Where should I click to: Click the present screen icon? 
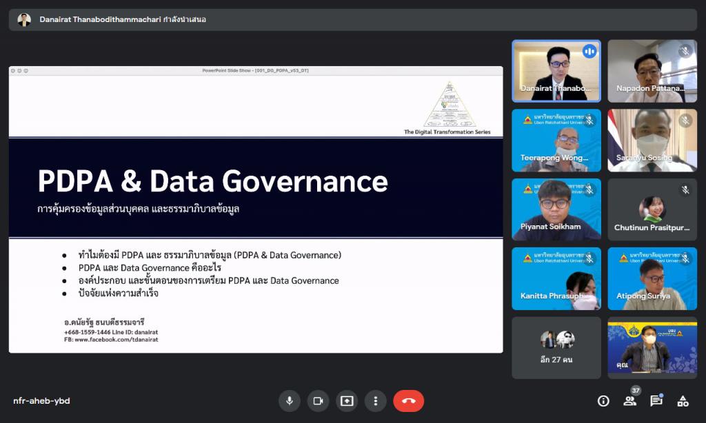point(347,401)
